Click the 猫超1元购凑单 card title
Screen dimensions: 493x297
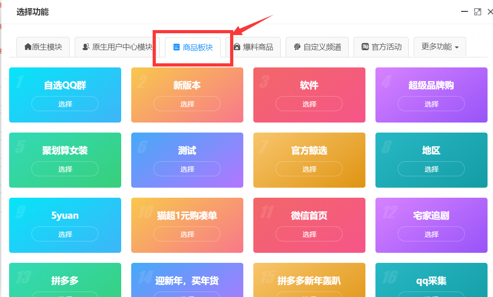(x=187, y=215)
